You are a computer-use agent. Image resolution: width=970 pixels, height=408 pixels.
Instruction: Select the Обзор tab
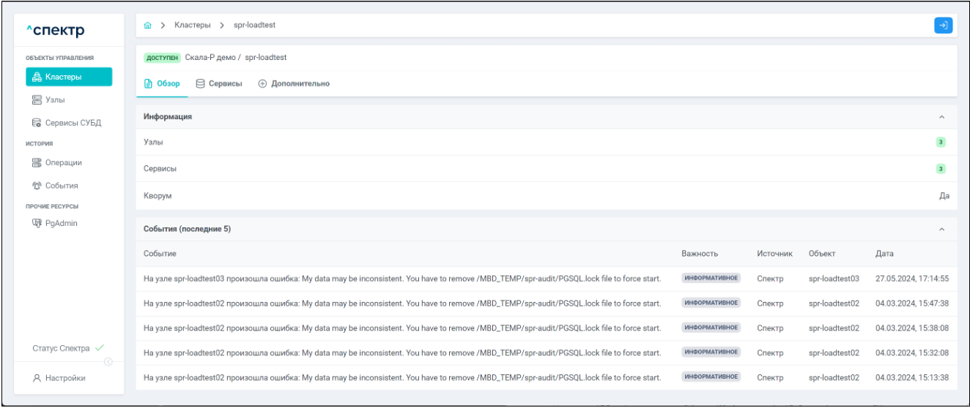(x=162, y=83)
